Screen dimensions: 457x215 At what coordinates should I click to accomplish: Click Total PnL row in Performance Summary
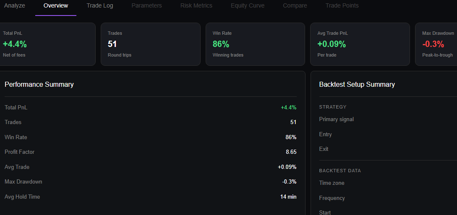click(150, 107)
